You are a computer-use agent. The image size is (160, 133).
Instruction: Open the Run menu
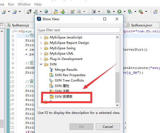(x=11, y=4)
